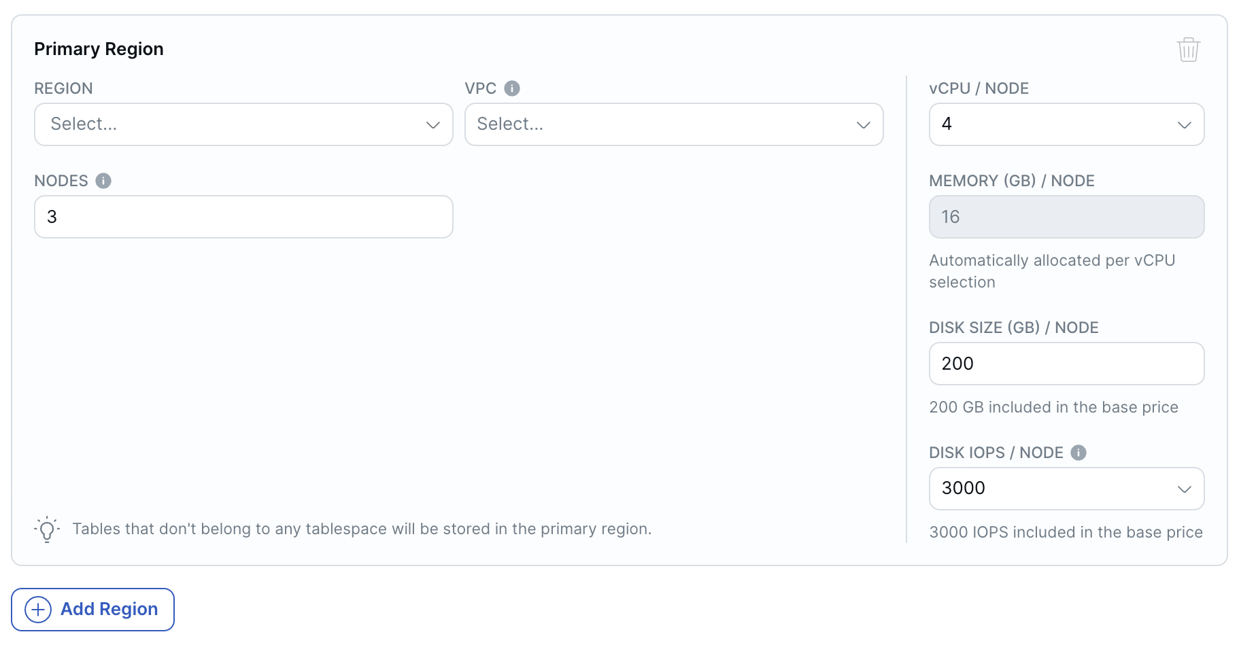Viewport: 1239px width, 647px height.
Task: Click the Add Region button
Action: (92, 610)
